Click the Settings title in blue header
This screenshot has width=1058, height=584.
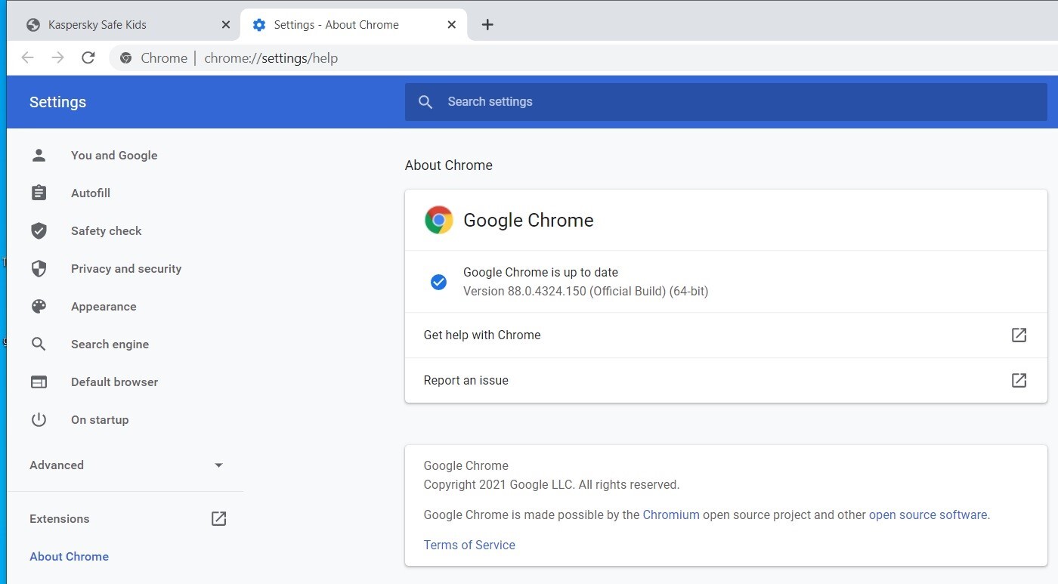(x=57, y=102)
